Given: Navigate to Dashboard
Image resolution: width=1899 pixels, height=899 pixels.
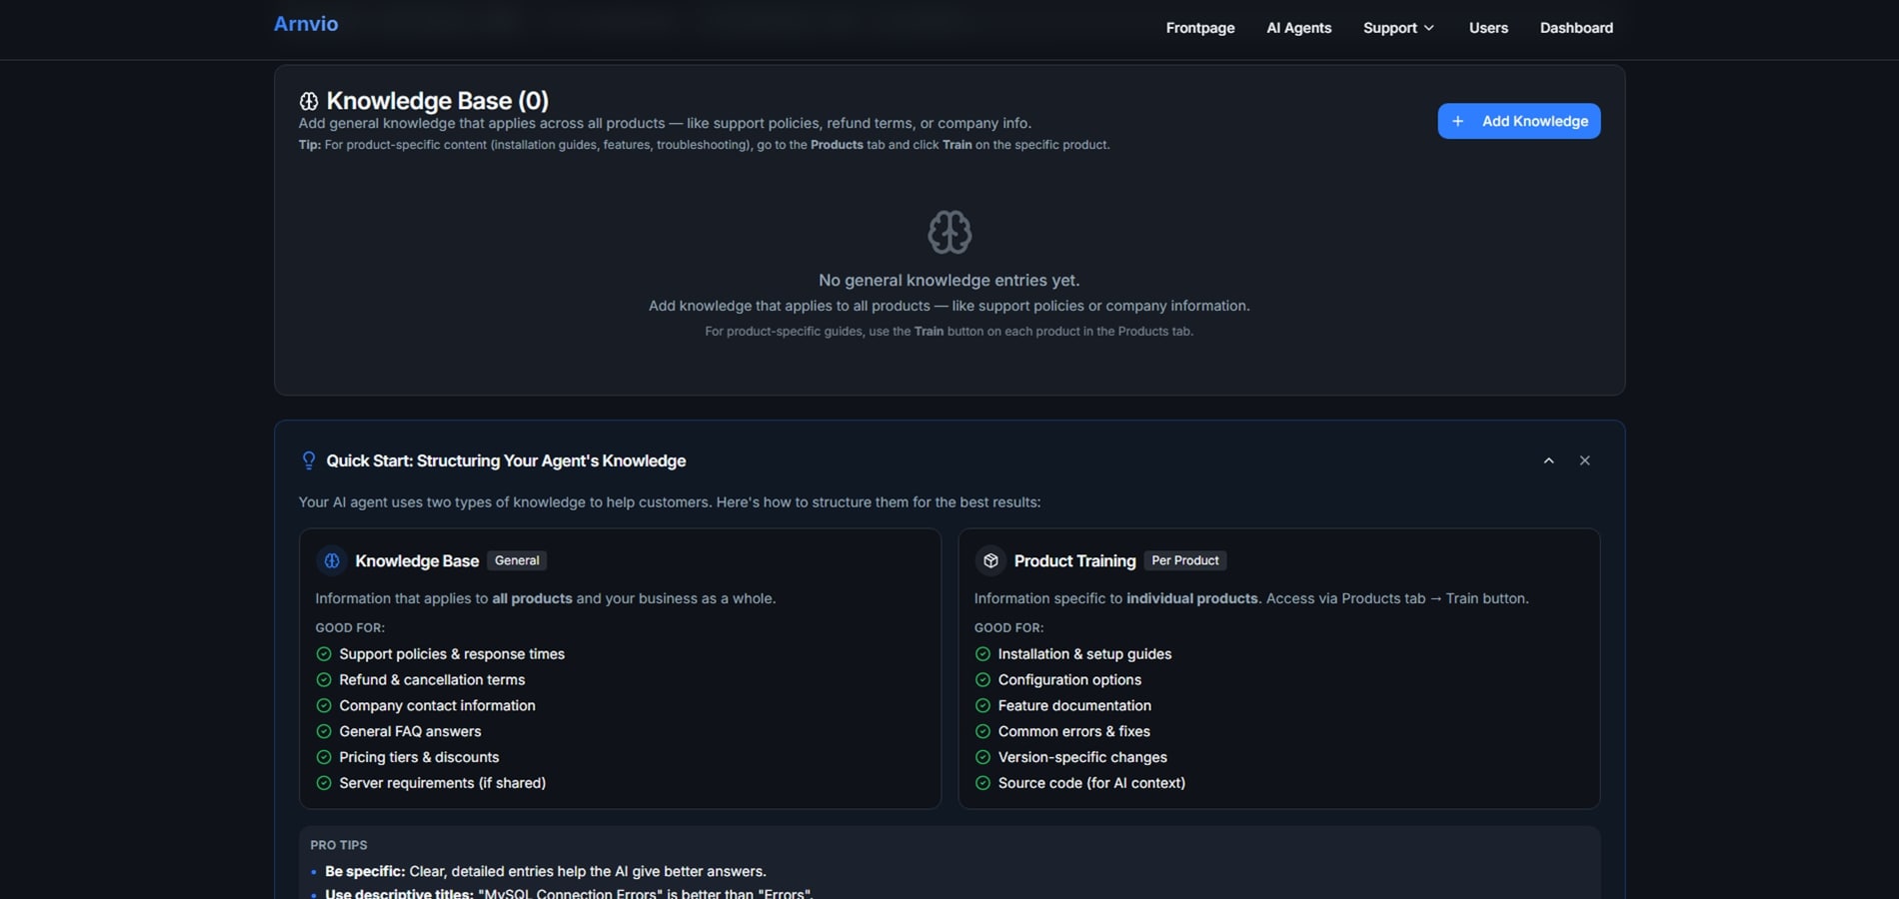Looking at the screenshot, I should 1576,28.
